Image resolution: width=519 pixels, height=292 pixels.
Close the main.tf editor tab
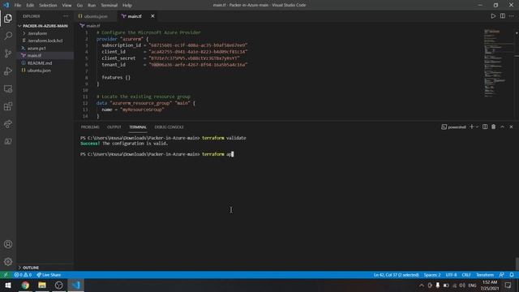point(152,16)
